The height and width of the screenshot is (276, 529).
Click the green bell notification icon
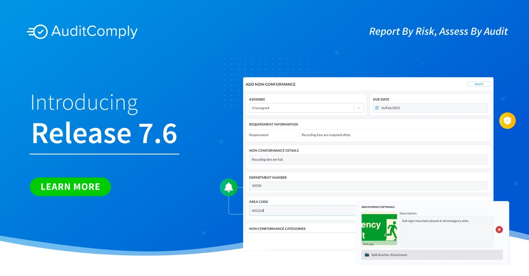point(228,187)
